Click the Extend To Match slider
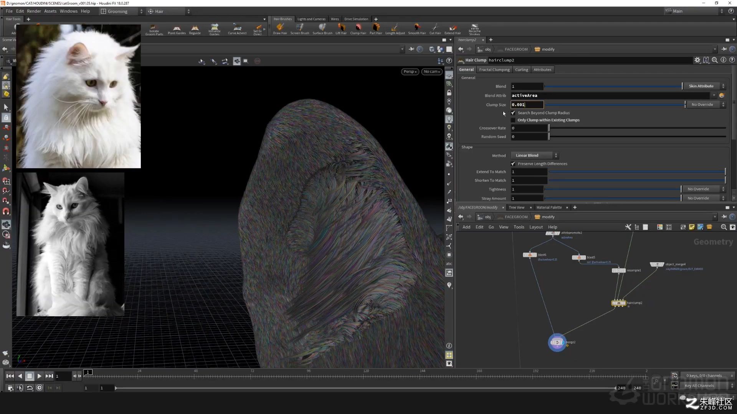737x414 pixels. 637,172
